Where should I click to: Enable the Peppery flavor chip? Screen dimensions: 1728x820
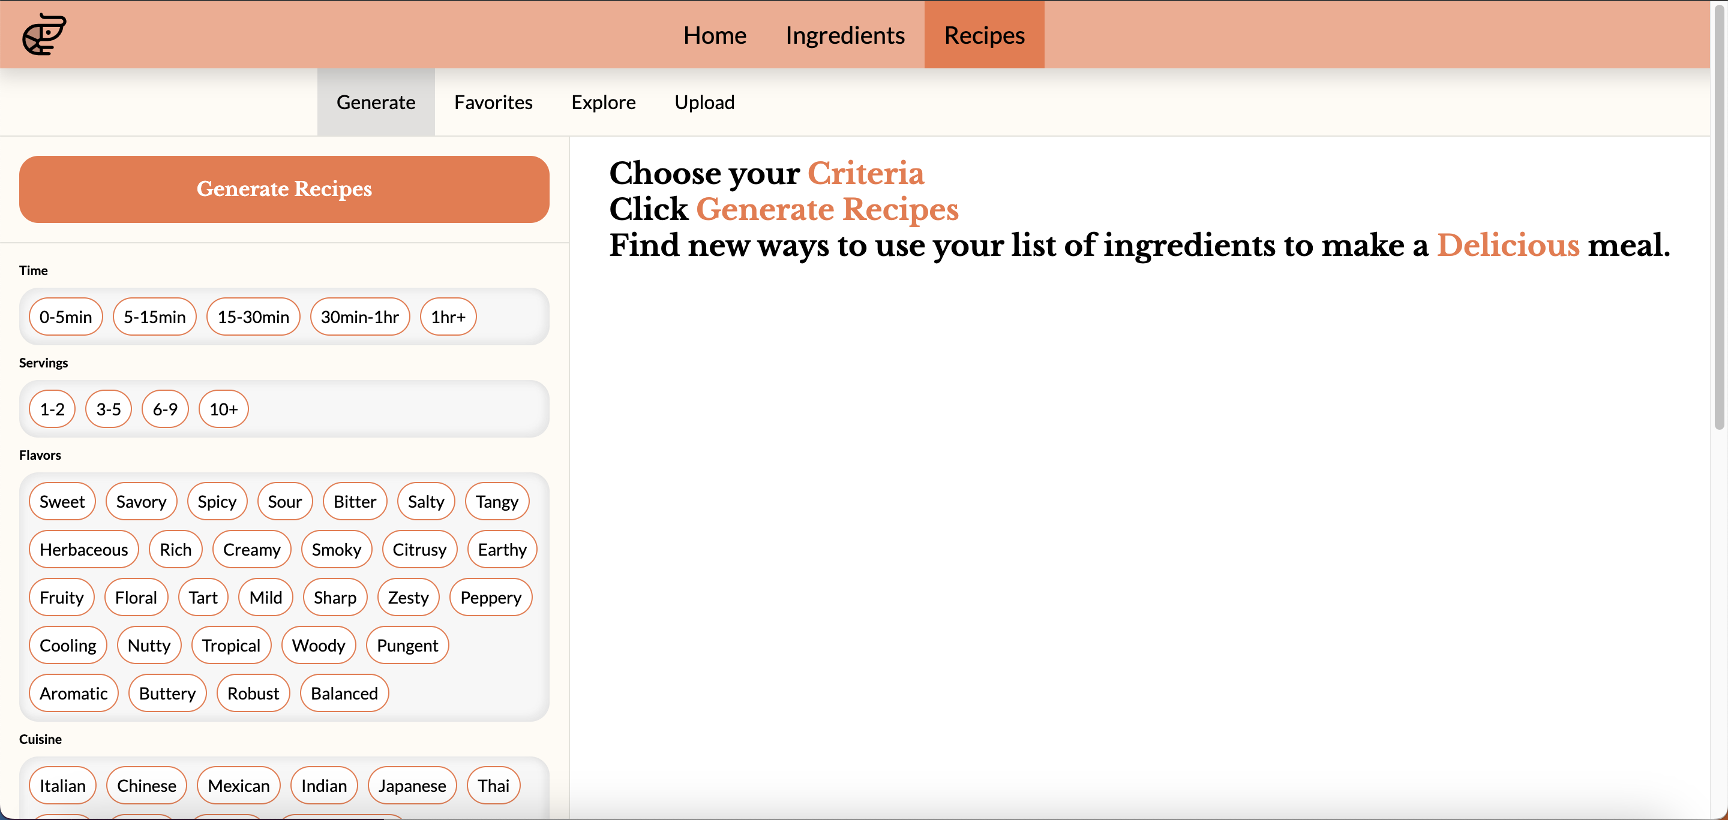coord(490,598)
